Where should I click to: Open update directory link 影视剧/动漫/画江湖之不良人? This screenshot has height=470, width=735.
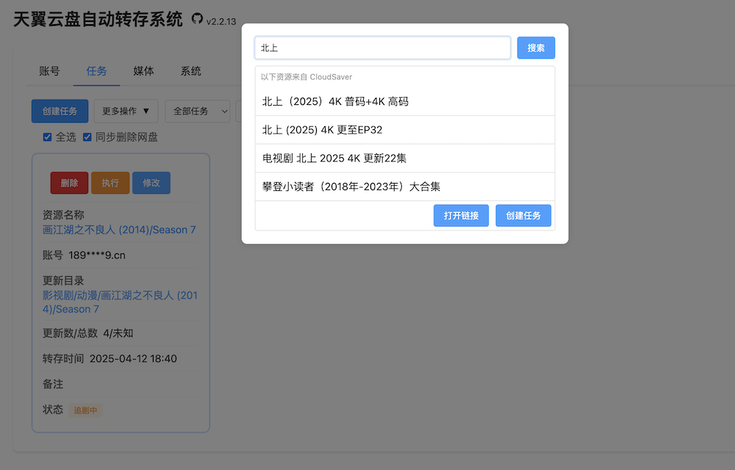[x=120, y=303]
